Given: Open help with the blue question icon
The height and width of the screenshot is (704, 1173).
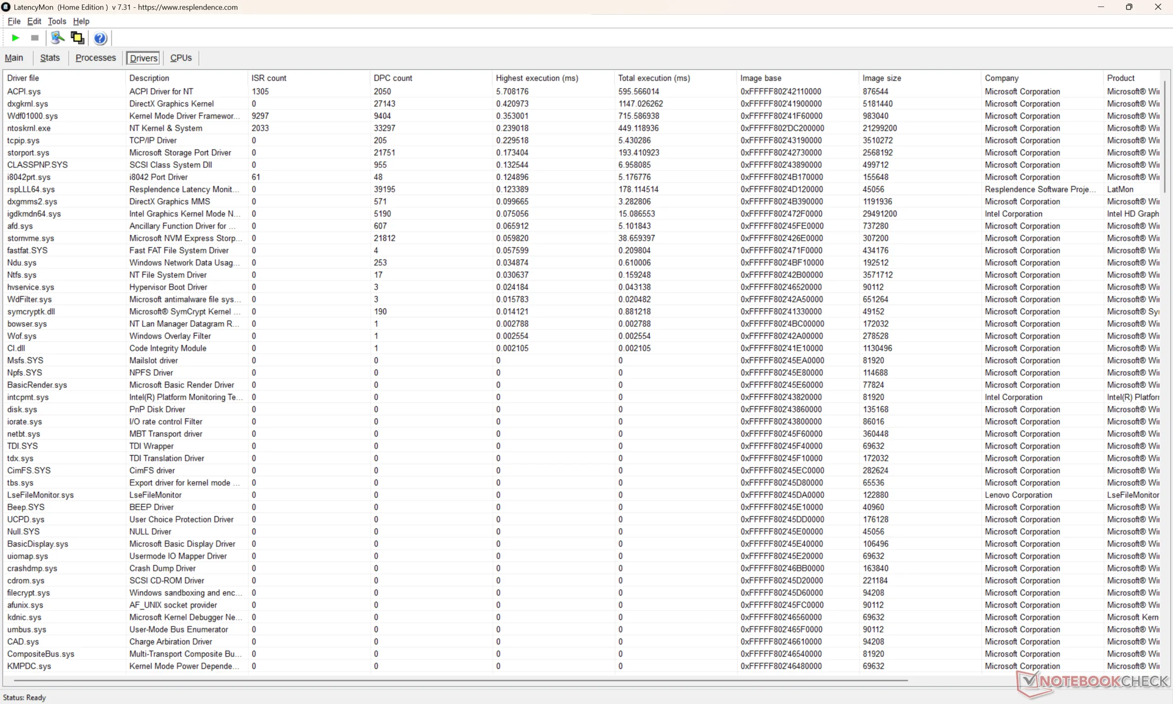Looking at the screenshot, I should pyautogui.click(x=100, y=38).
